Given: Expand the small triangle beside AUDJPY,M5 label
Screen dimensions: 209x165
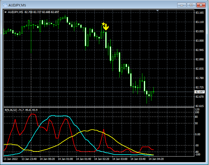Looking at the screenshot, I should click(5, 12).
